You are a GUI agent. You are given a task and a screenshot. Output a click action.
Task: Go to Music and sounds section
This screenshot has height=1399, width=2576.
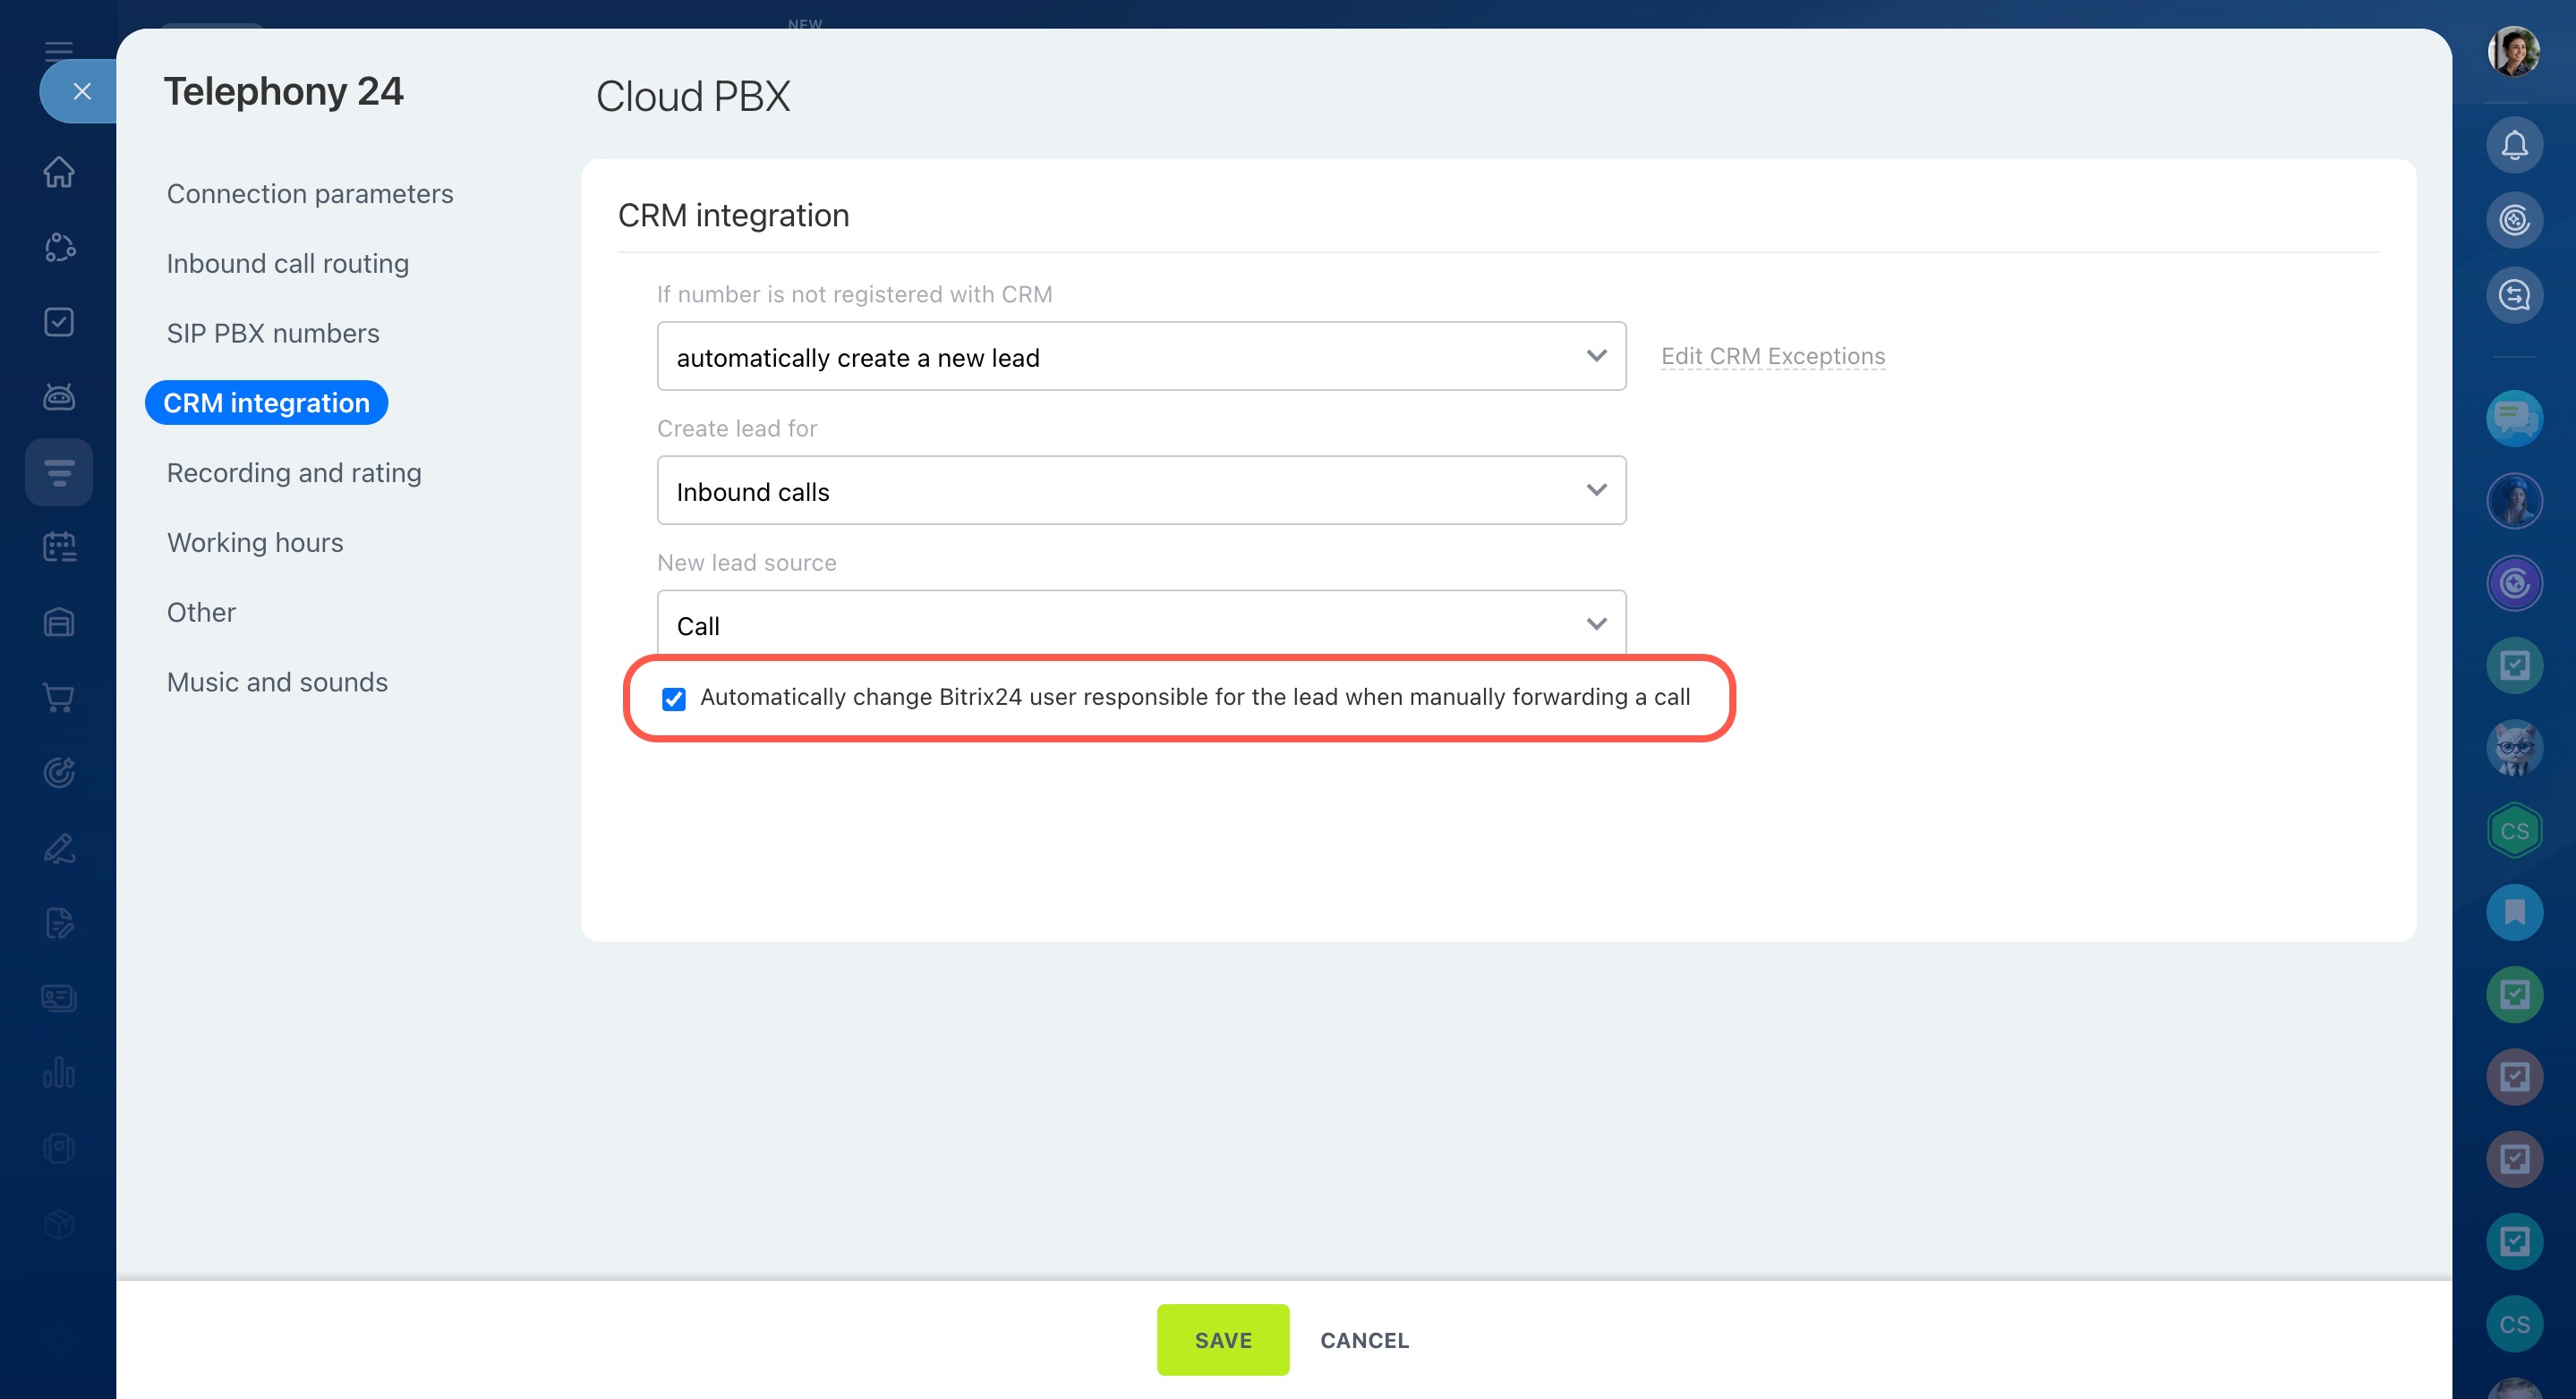tap(277, 683)
